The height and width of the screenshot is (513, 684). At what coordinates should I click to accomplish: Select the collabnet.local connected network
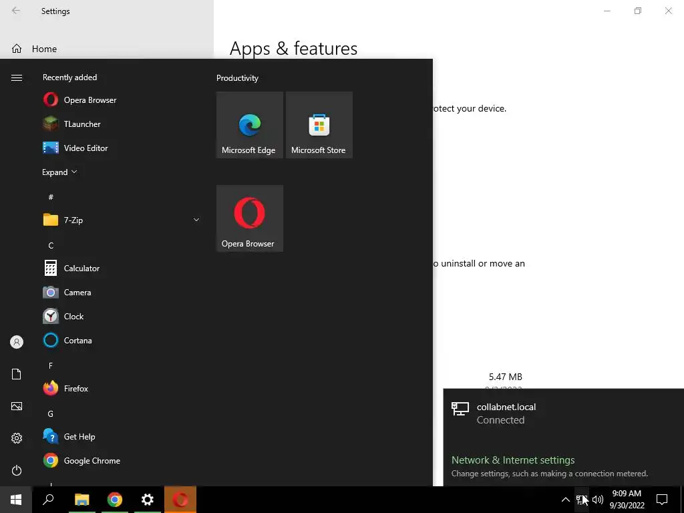(x=564, y=413)
